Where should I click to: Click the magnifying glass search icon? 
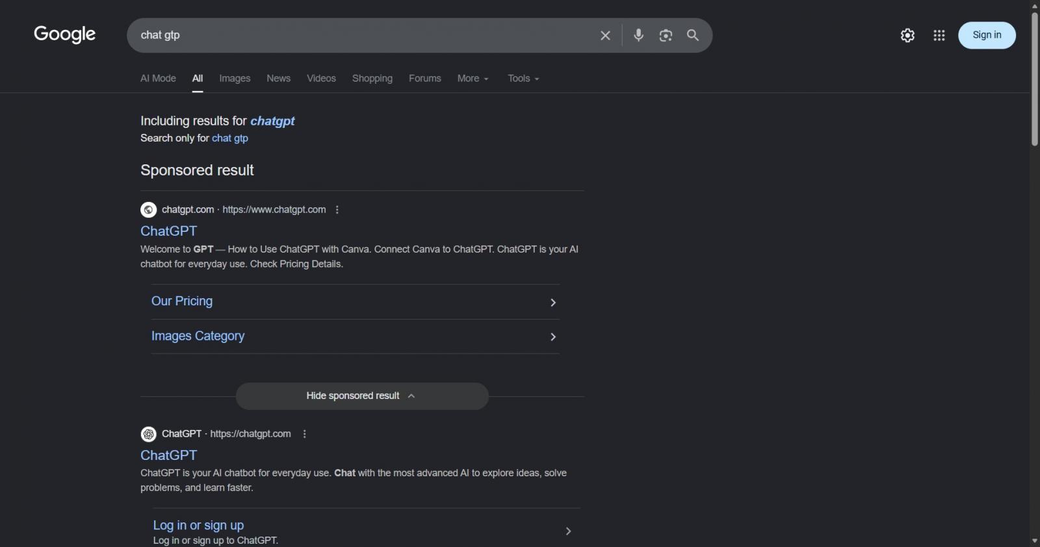(693, 35)
